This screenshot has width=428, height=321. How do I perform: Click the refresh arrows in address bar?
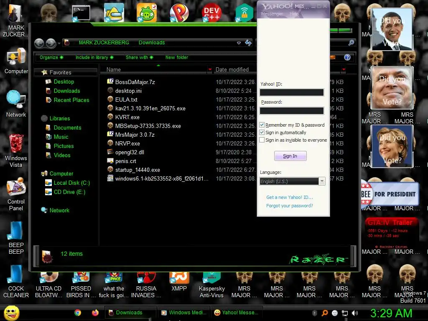(x=248, y=43)
